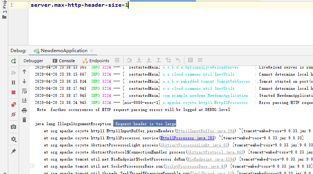This screenshot has width=313, height=174.
Task: Open Http11Processor.java:283 source link
Action: (187, 138)
